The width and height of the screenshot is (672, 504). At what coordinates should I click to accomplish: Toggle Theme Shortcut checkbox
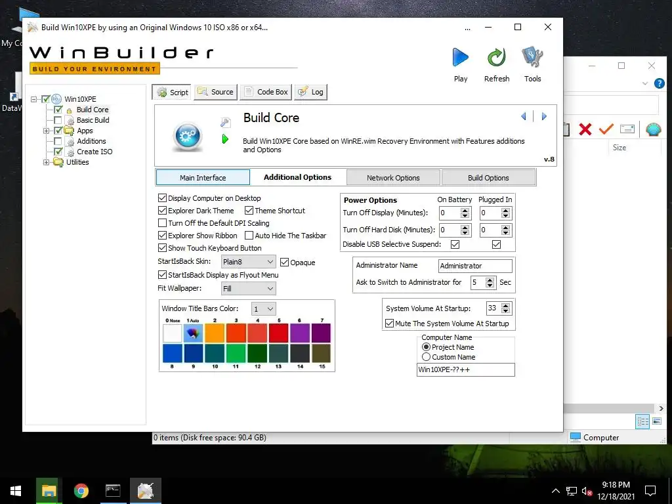249,211
